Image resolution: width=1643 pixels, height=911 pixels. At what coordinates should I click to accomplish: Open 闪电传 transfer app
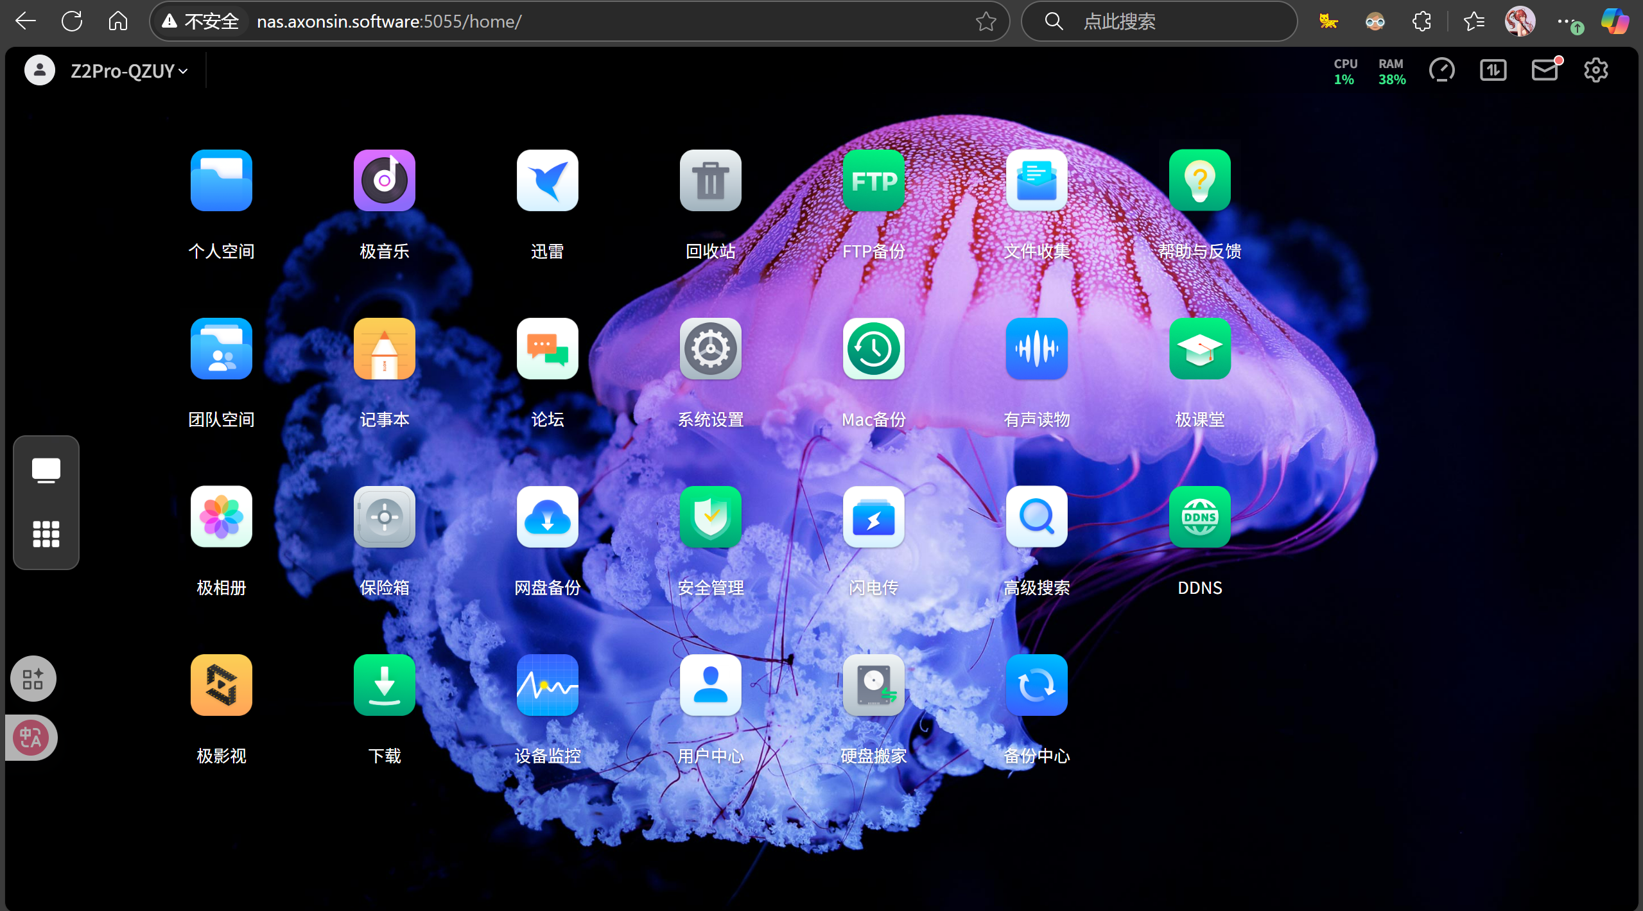coord(873,517)
